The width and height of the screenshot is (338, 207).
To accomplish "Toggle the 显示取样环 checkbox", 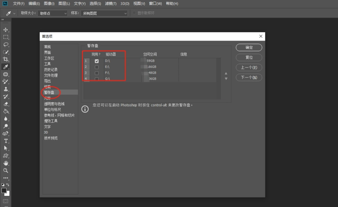I will [x=134, y=13].
